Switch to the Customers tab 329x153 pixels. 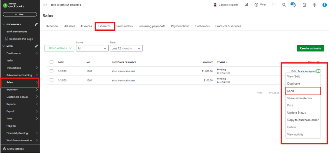coord(202,26)
